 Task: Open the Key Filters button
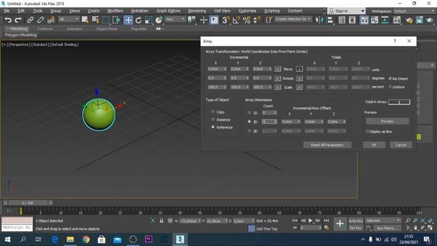tap(386, 228)
